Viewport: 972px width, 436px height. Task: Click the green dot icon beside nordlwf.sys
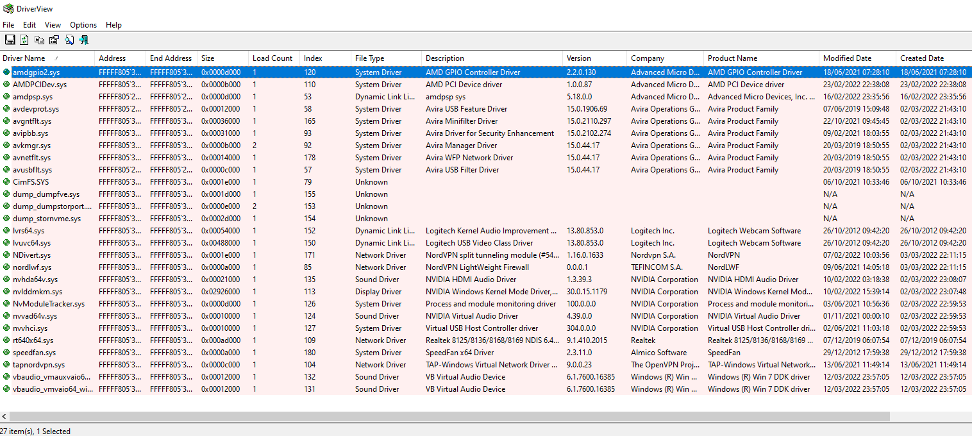pyautogui.click(x=6, y=267)
